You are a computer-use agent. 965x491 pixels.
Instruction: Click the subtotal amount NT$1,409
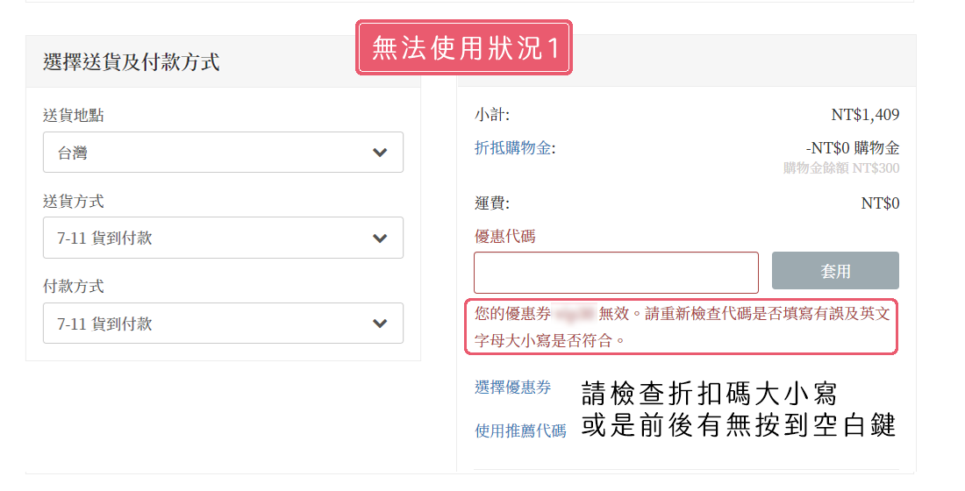pyautogui.click(x=865, y=115)
